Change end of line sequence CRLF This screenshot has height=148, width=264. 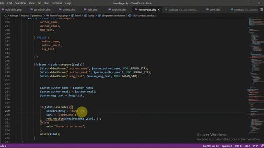click(247, 146)
